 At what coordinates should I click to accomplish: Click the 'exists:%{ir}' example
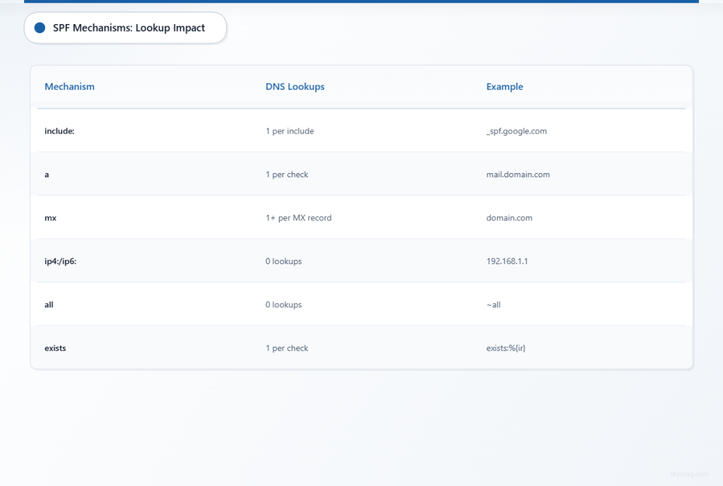coord(506,348)
